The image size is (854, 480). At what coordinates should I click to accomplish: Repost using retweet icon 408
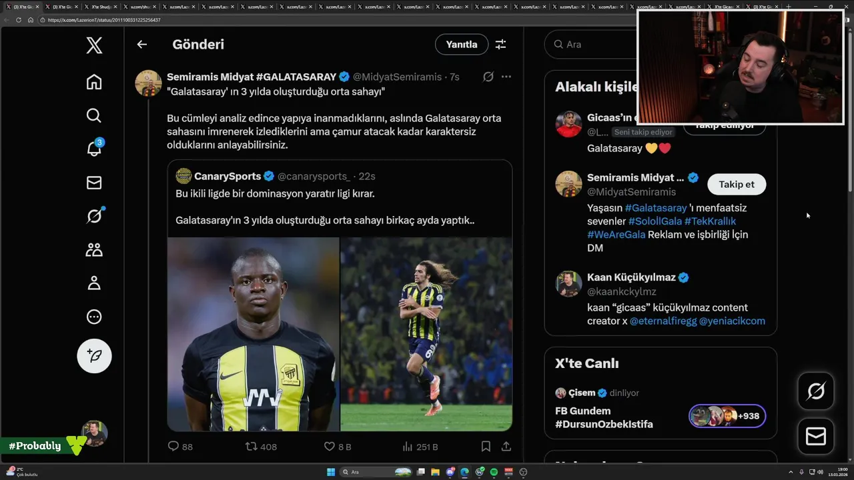[261, 447]
